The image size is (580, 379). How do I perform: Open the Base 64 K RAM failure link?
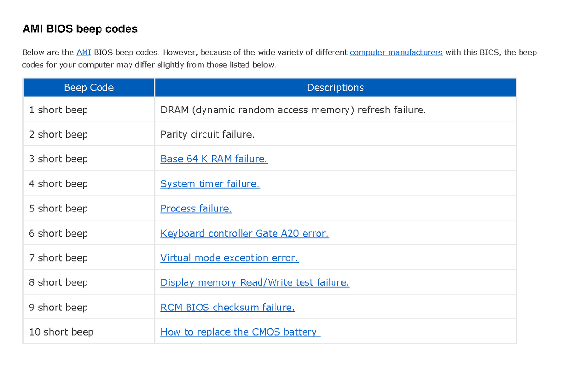coord(214,159)
